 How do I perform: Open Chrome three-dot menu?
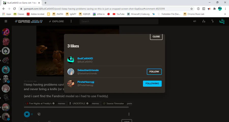(225, 9)
